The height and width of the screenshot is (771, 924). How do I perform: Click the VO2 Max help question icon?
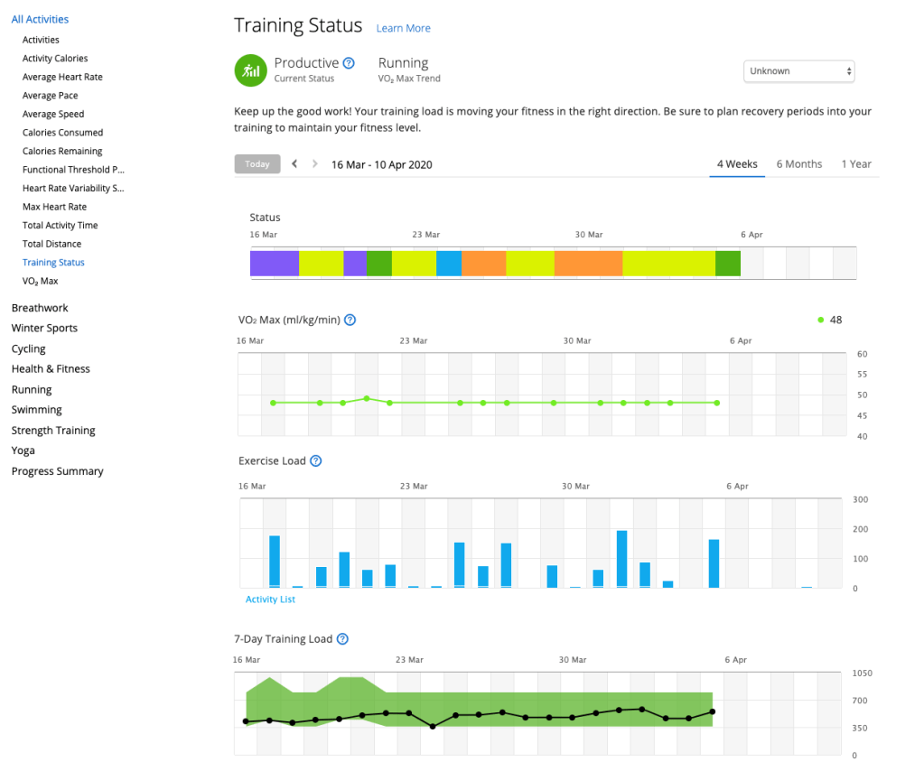click(350, 320)
